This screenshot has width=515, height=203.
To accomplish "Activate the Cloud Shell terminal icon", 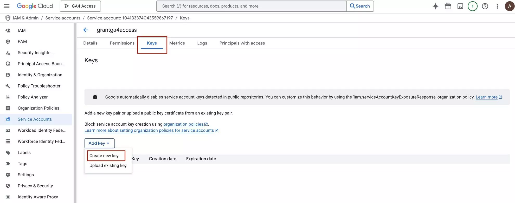I will pyautogui.click(x=460, y=6).
